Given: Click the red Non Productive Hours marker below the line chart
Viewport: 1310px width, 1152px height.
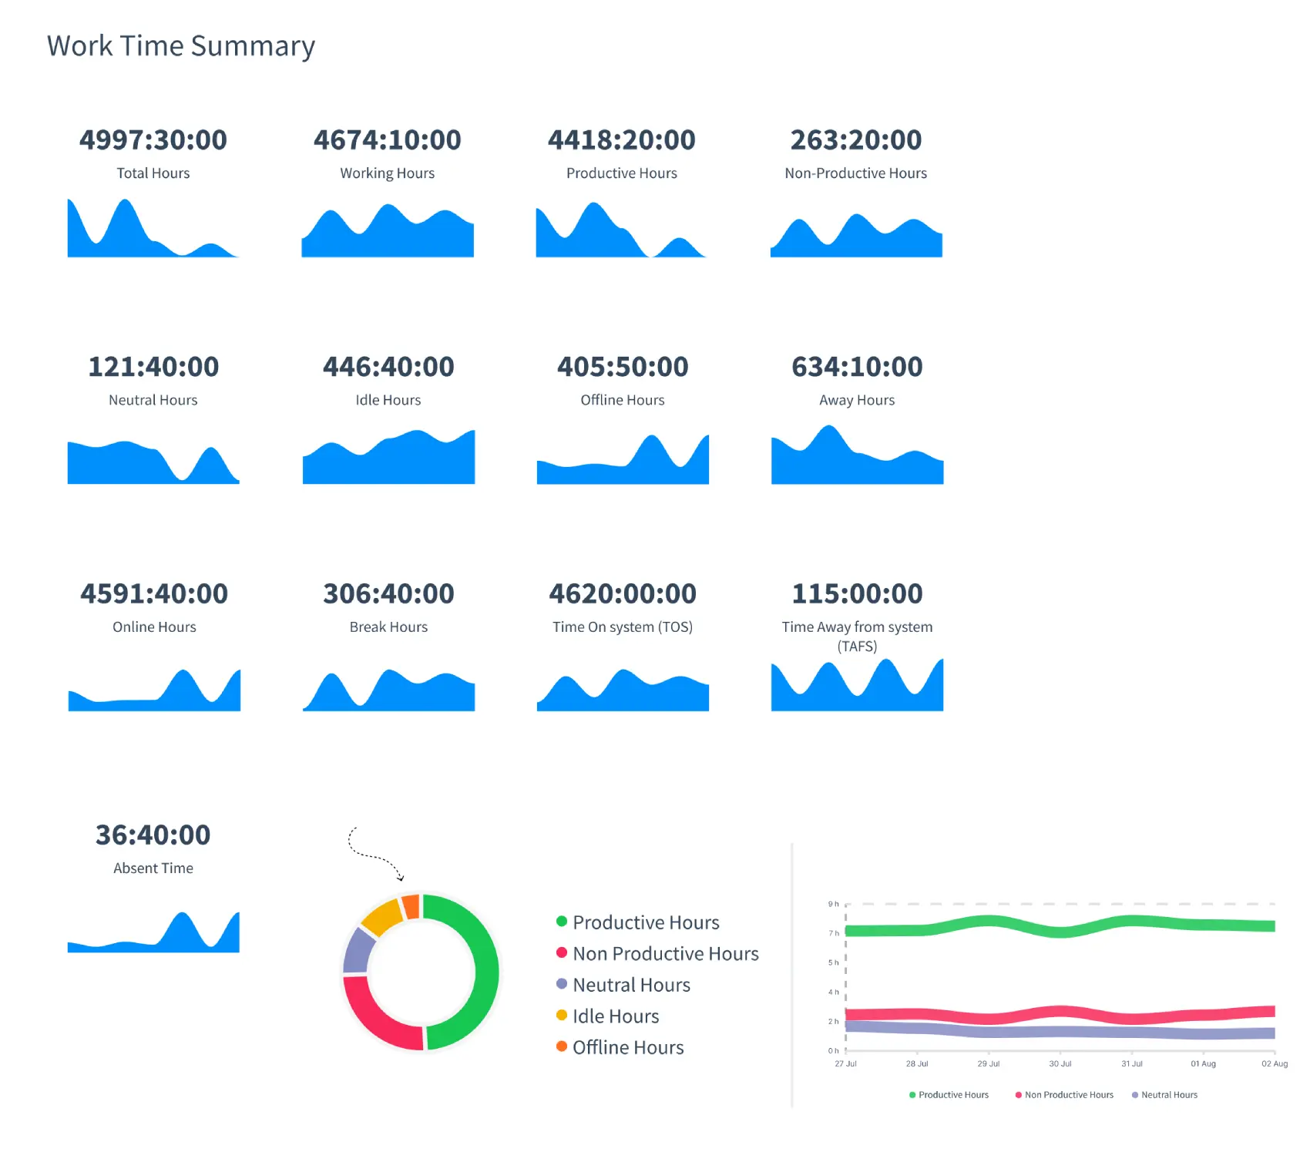Looking at the screenshot, I should tap(1019, 1094).
